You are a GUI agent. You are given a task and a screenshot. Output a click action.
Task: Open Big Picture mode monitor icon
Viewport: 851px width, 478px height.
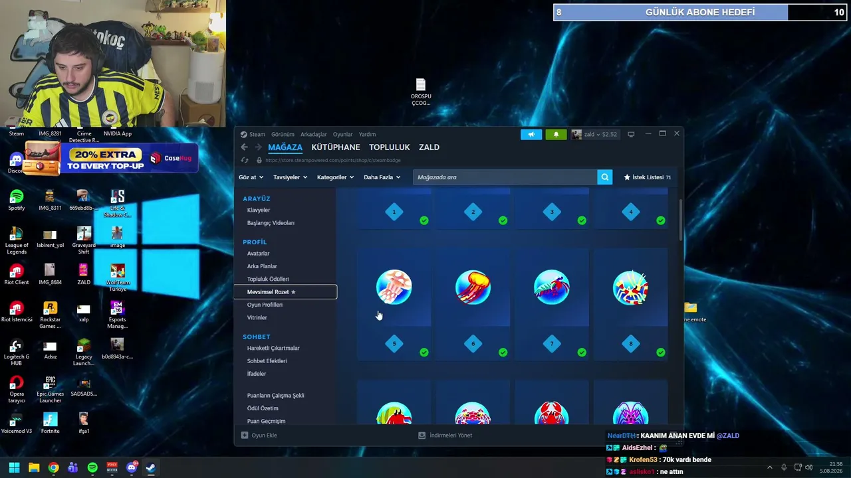click(x=631, y=134)
